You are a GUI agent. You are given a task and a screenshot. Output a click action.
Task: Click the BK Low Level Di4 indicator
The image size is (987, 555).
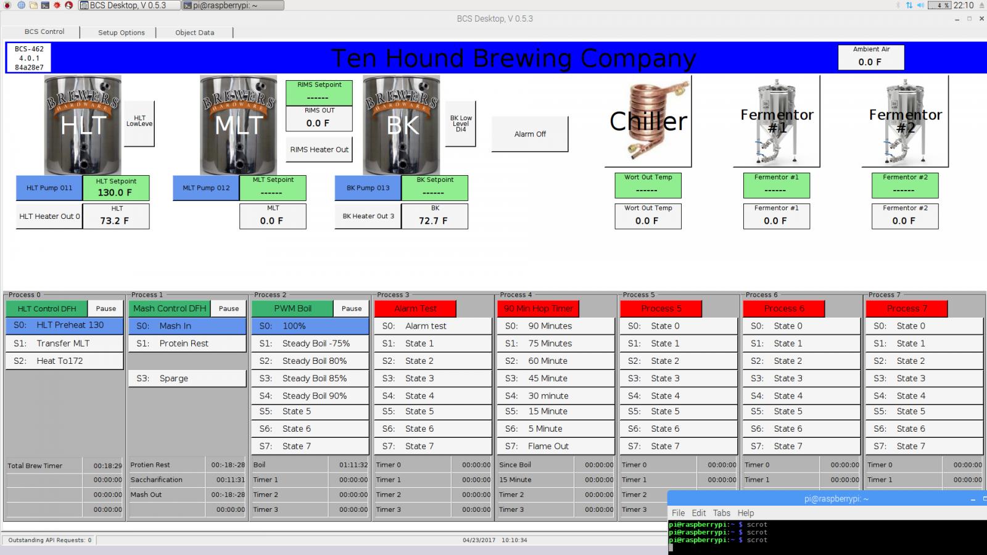tap(460, 123)
